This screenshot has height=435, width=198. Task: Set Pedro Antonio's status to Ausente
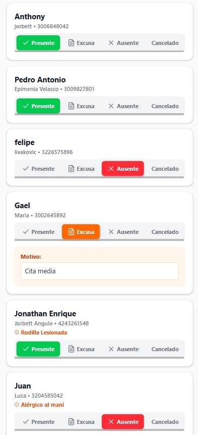(x=123, y=106)
